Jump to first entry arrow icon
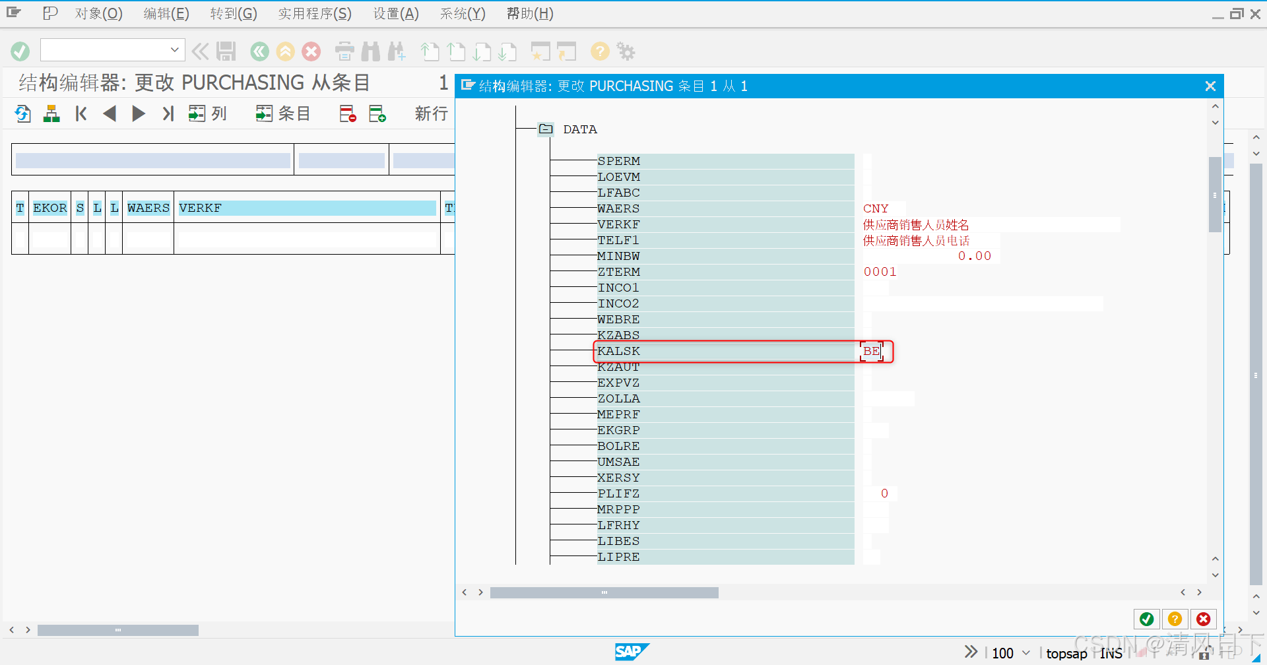 tap(81, 113)
